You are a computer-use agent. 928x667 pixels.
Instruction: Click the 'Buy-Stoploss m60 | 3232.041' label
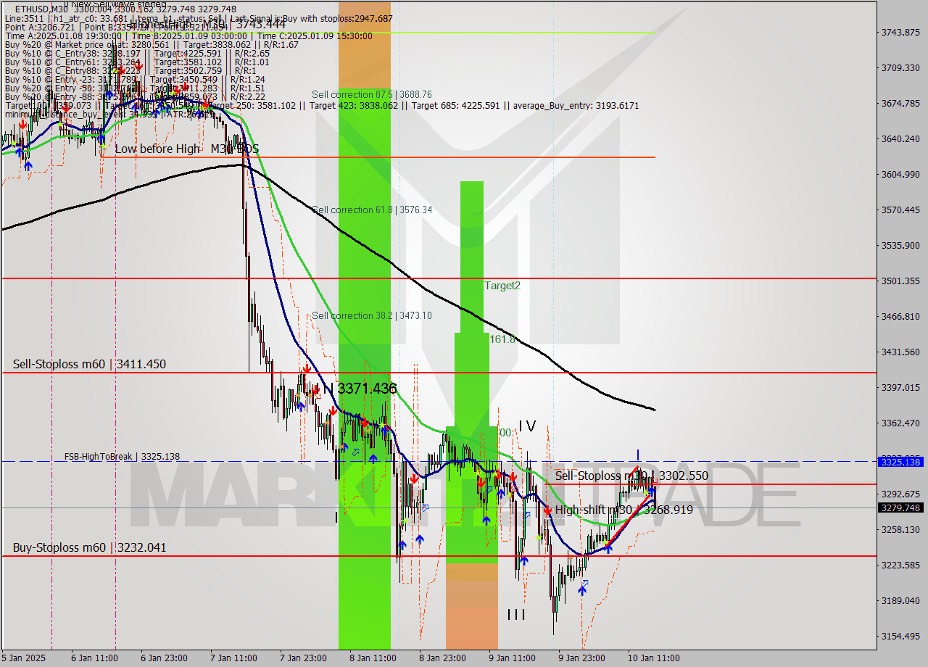click(x=89, y=547)
